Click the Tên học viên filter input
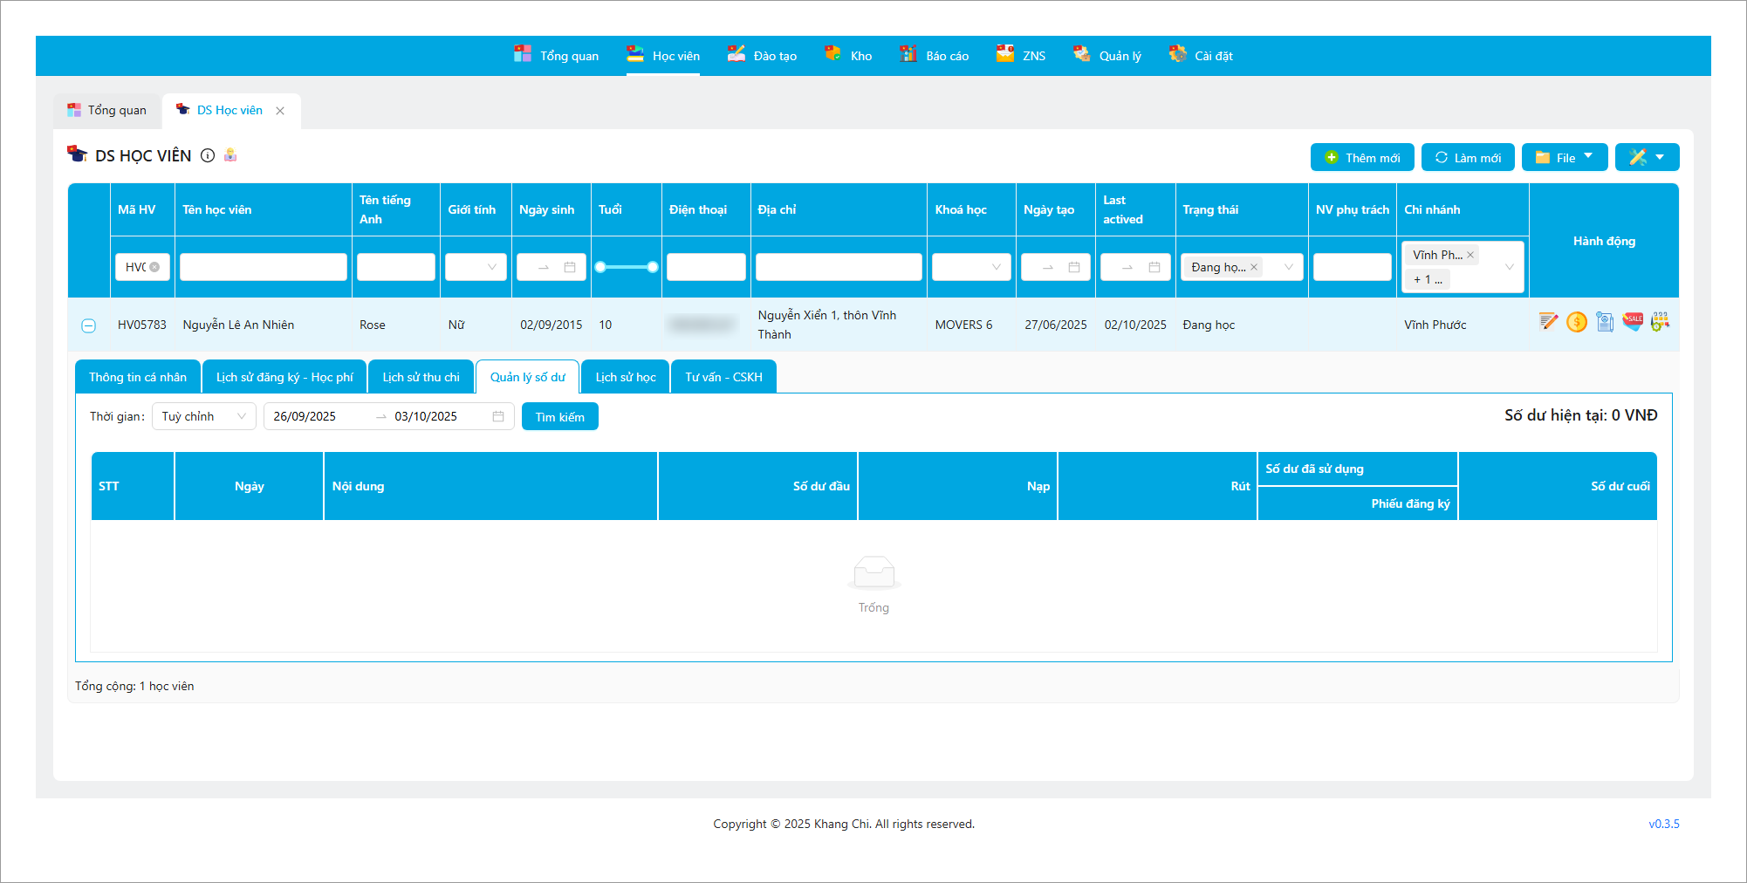Image resolution: width=1747 pixels, height=883 pixels. [x=263, y=267]
